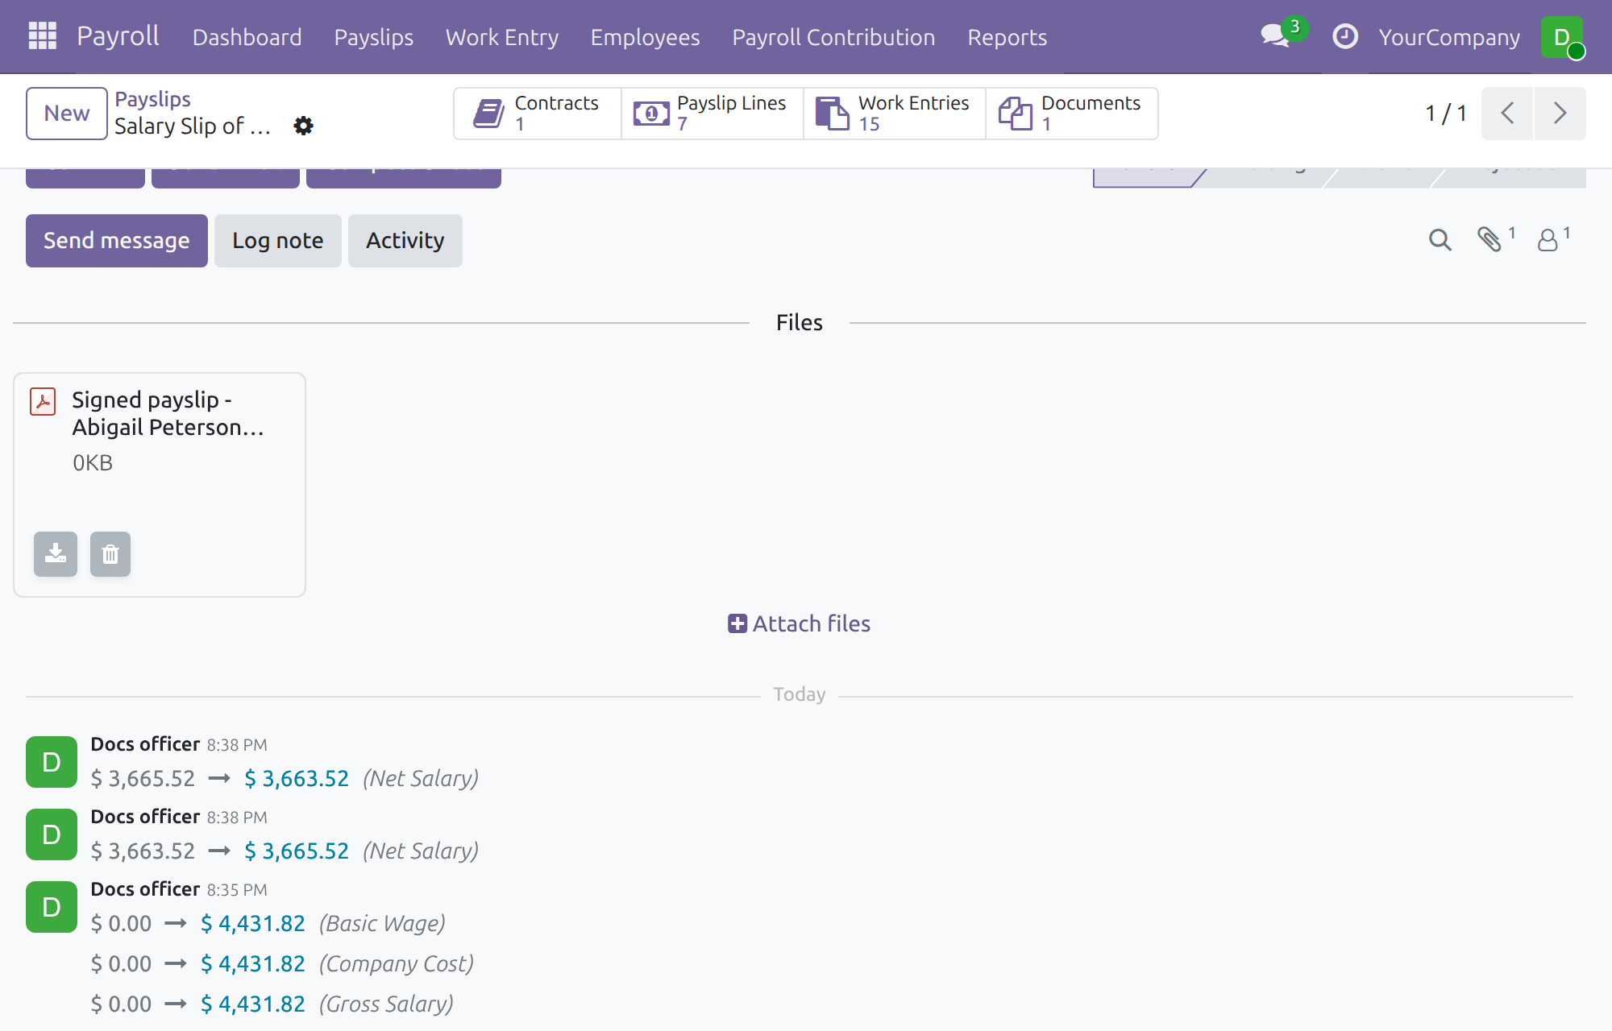
Task: Click the 1 / 1 pager counter
Action: point(1446,113)
